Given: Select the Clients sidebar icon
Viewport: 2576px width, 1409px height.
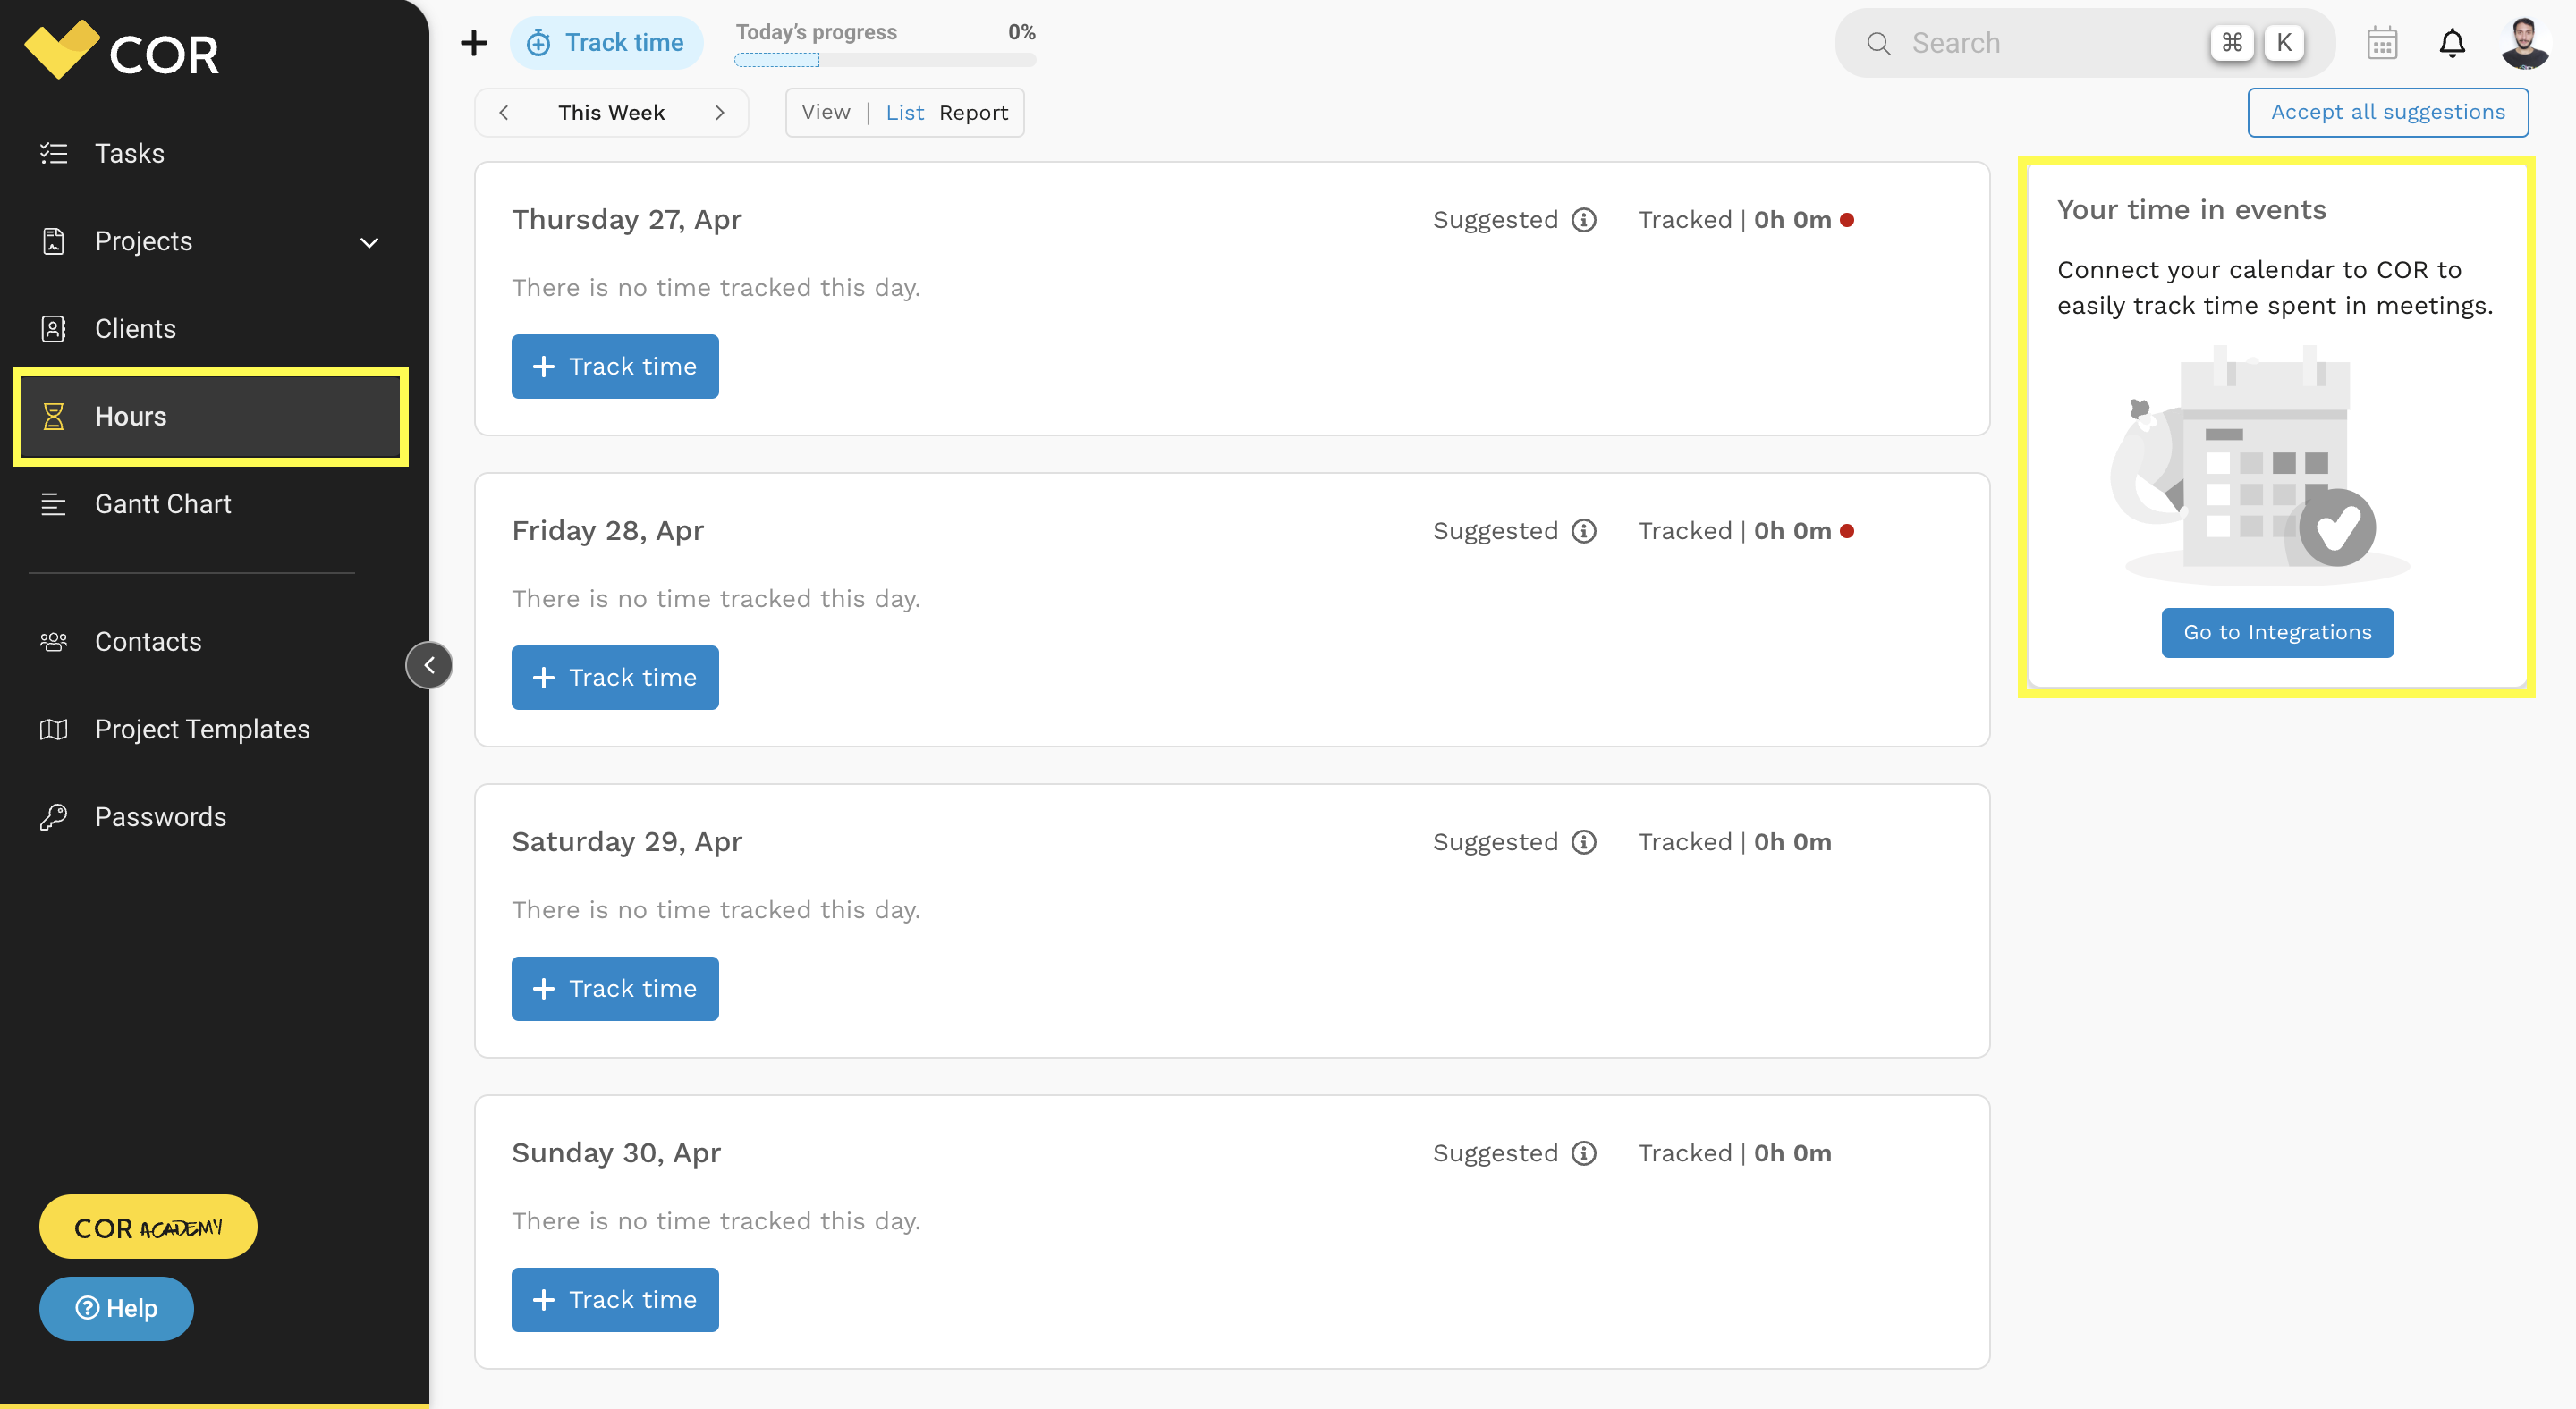Looking at the screenshot, I should pos(53,328).
